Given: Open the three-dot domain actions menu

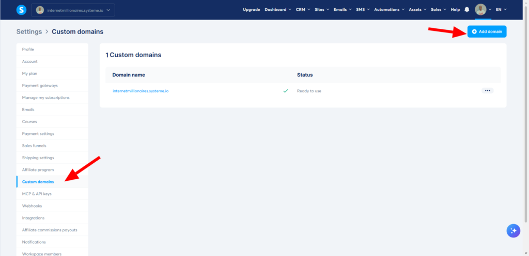Looking at the screenshot, I should click(x=487, y=91).
